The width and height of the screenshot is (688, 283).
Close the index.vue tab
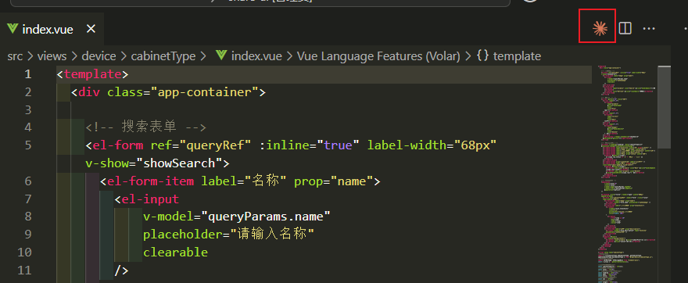[91, 29]
